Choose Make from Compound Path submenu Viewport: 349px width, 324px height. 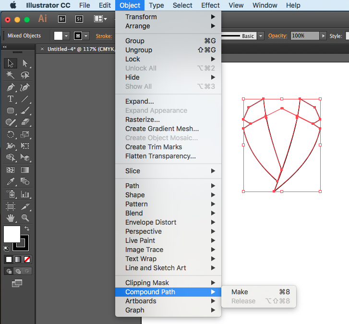pos(240,292)
